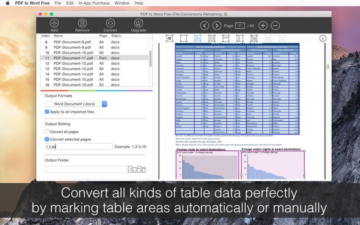This screenshot has width=360, height=225.
Task: Browse for output folder with search-folder icon
Action: click(x=132, y=170)
